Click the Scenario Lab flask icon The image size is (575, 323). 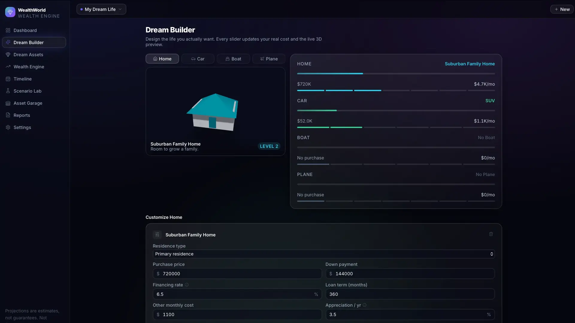(x=8, y=91)
